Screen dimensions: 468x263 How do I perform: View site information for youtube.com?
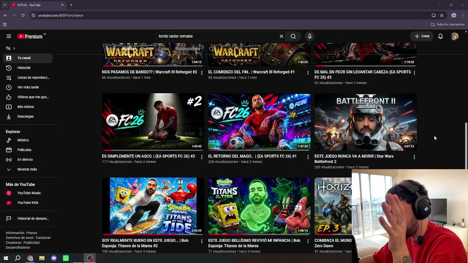[33, 15]
